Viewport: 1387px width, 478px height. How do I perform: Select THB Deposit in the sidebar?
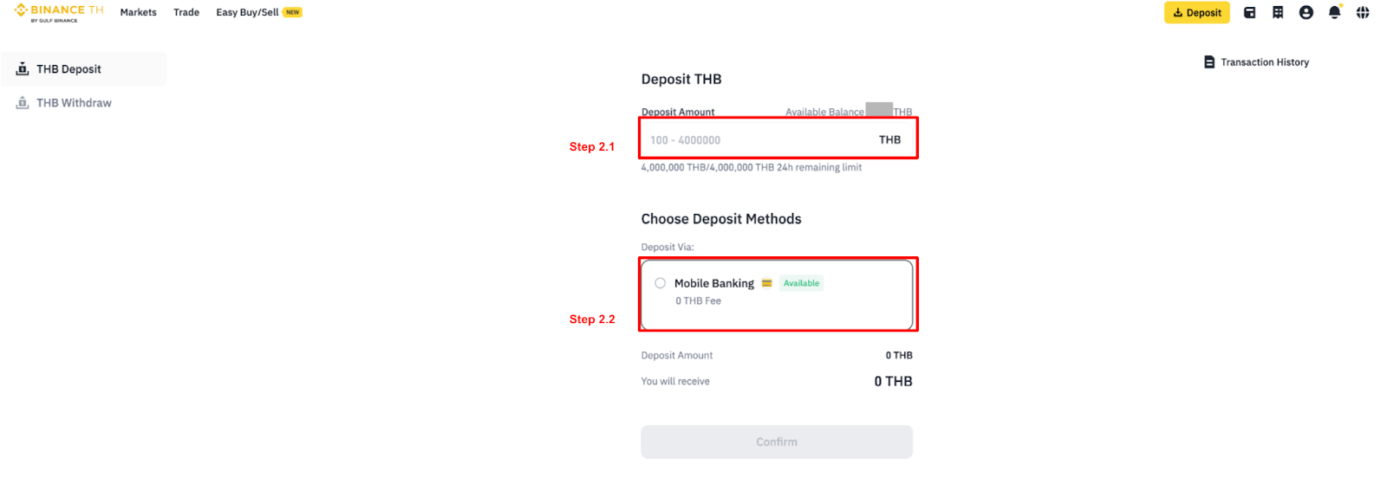pyautogui.click(x=68, y=69)
